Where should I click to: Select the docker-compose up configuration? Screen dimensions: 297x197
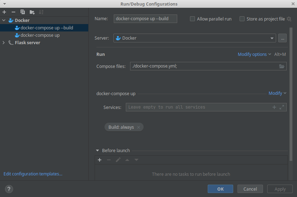(44, 35)
